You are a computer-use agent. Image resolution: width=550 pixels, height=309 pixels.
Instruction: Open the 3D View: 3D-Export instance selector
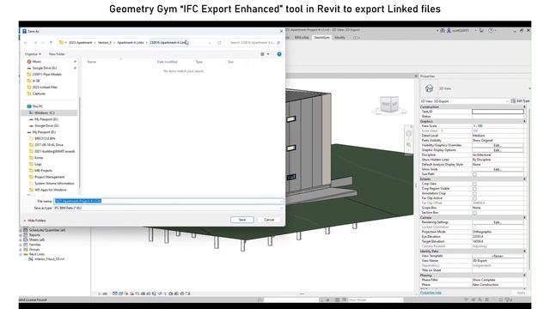[x=465, y=101]
